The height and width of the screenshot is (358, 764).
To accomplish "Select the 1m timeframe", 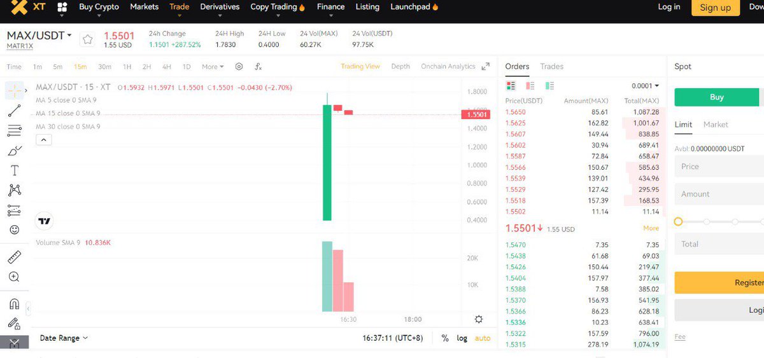I will [x=38, y=67].
